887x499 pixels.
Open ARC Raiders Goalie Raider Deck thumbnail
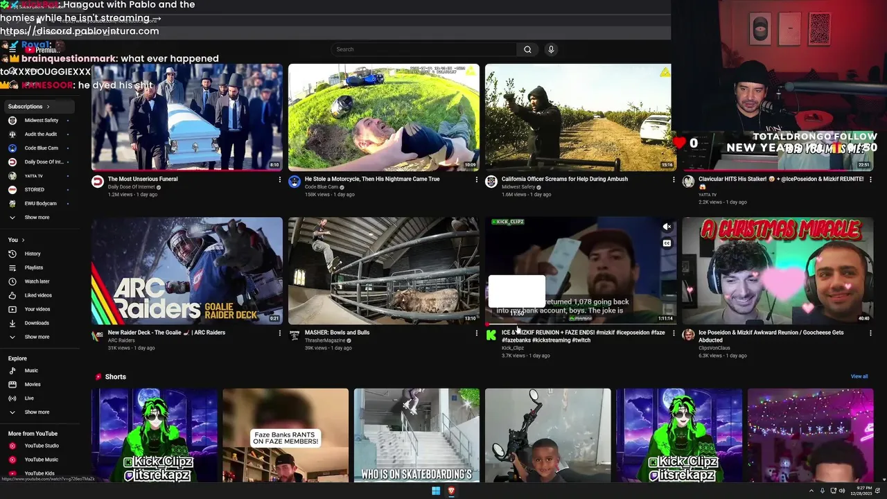(187, 271)
